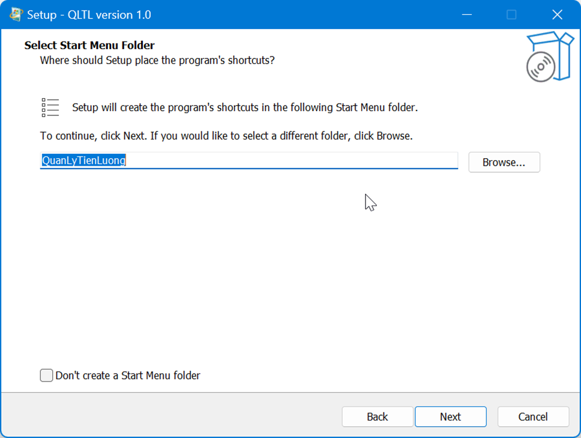Open Browse to choose a different folder

click(503, 162)
